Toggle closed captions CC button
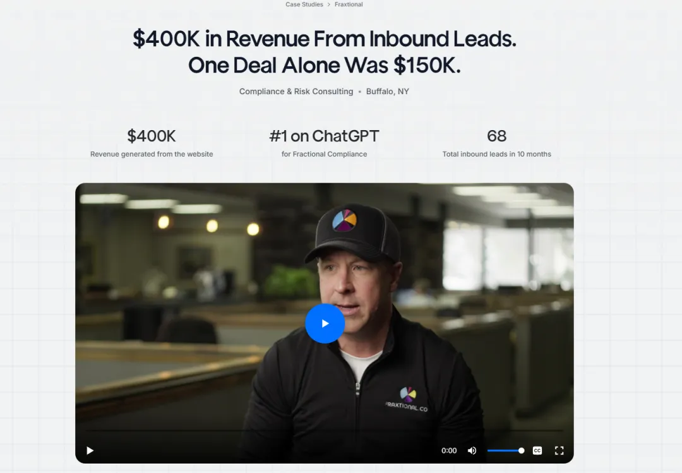Screen dimensions: 682x473 pos(537,450)
